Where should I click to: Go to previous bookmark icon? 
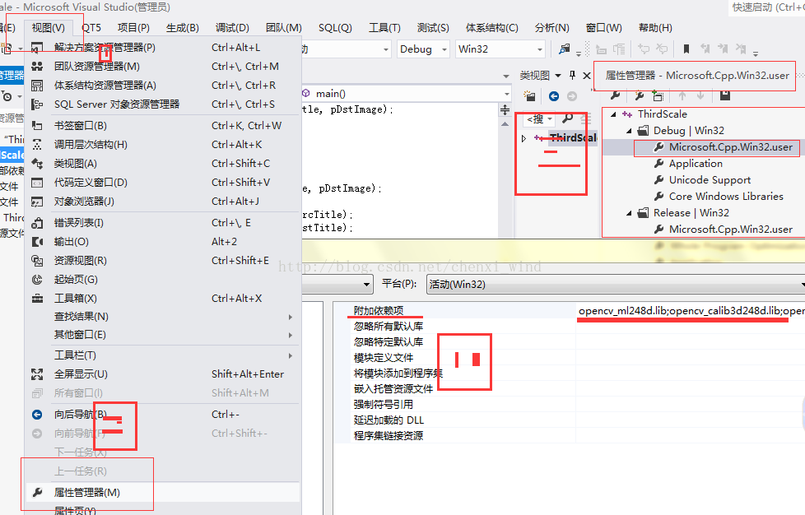point(705,49)
